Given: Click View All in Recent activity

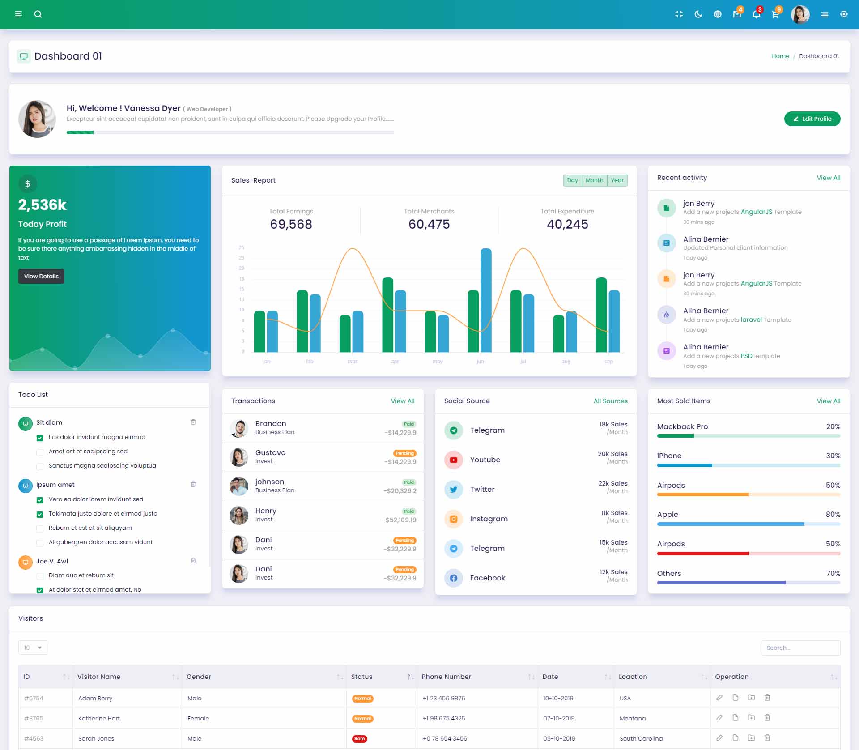Looking at the screenshot, I should (828, 178).
